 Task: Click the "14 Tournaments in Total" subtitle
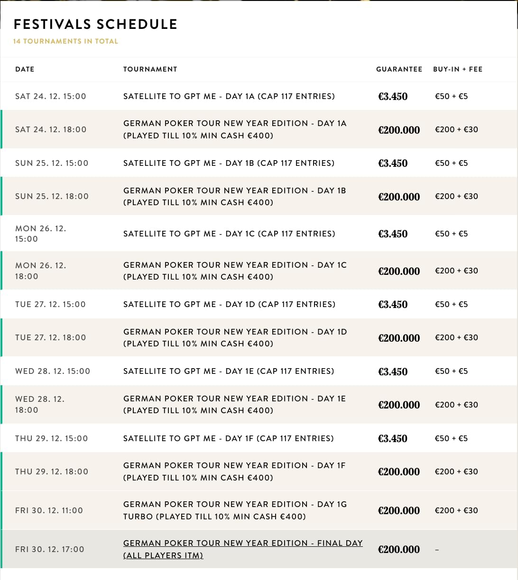[x=65, y=41]
